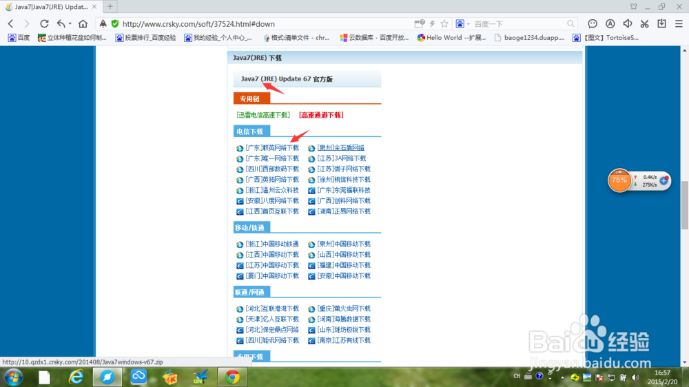Bookmark page with the star icon
Image resolution: width=689 pixels, height=387 pixels.
(x=444, y=23)
